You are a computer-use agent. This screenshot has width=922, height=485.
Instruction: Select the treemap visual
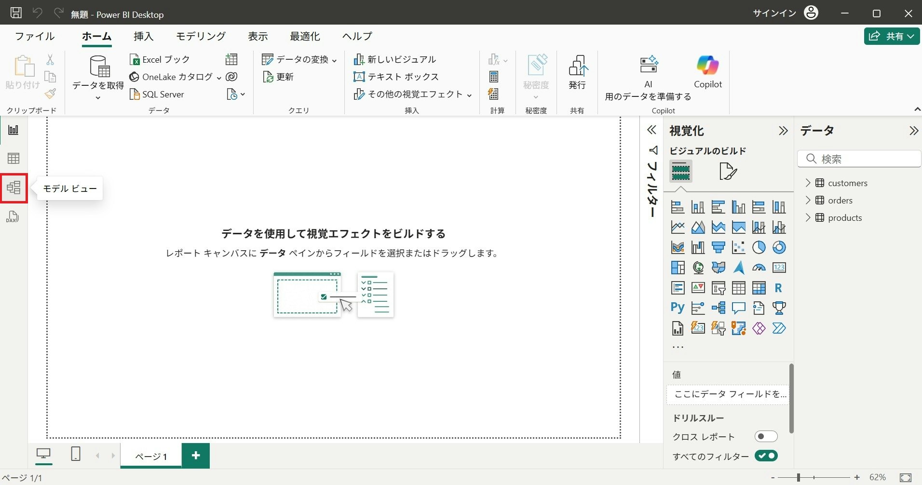(678, 268)
